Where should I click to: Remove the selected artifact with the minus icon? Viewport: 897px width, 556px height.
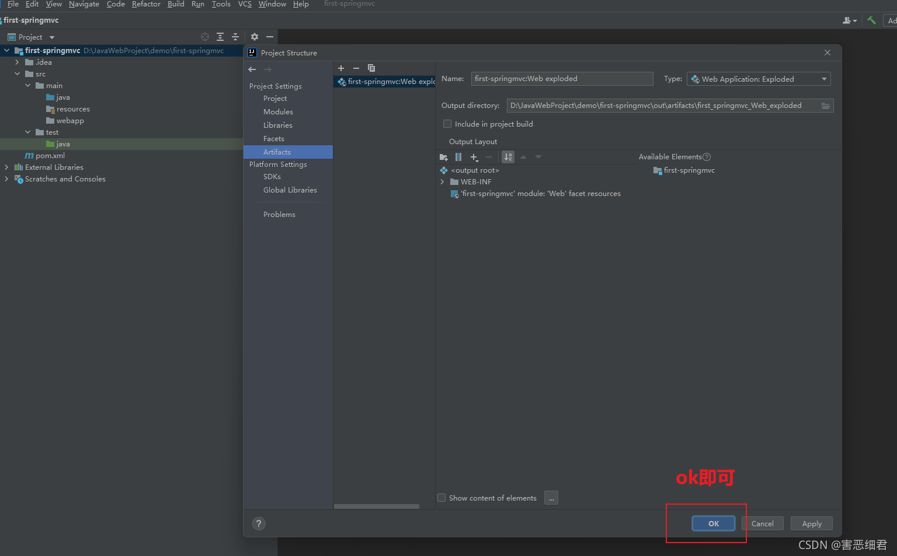coord(356,68)
